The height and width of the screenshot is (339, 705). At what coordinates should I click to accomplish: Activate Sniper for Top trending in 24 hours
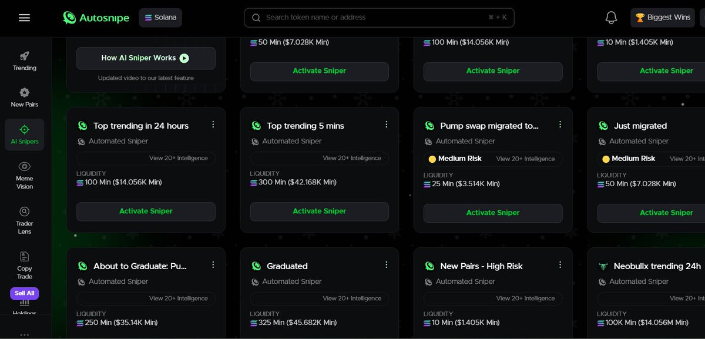[146, 212]
